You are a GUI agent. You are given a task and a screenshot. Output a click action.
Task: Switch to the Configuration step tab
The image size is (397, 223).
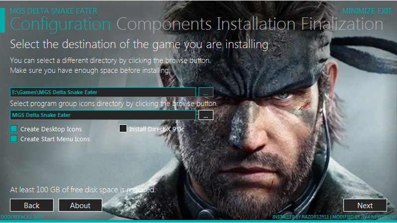[61, 24]
